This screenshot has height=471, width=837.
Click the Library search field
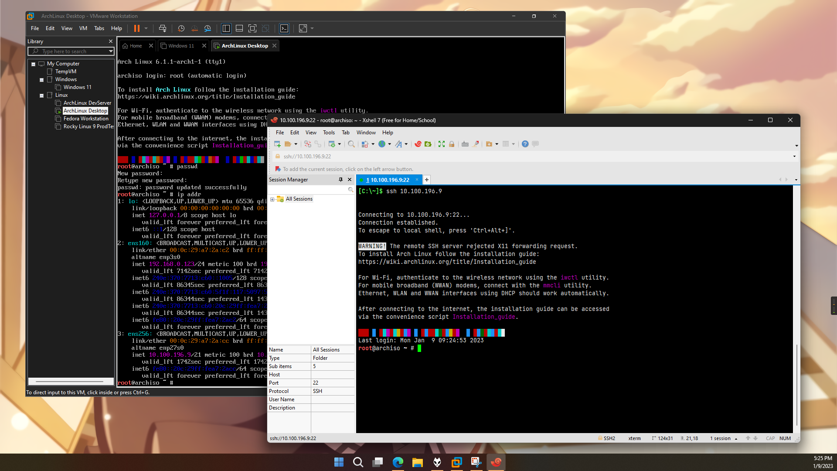pyautogui.click(x=71, y=51)
